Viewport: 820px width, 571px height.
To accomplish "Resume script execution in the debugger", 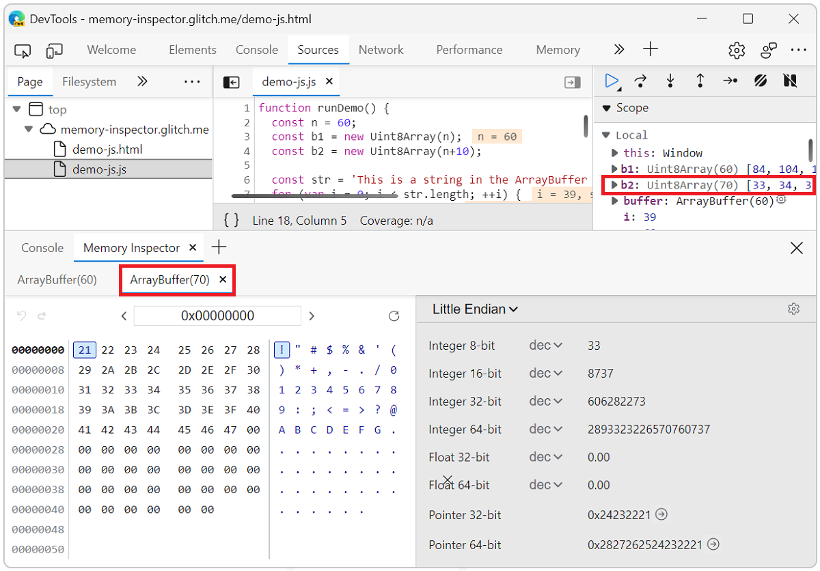I will pos(612,81).
